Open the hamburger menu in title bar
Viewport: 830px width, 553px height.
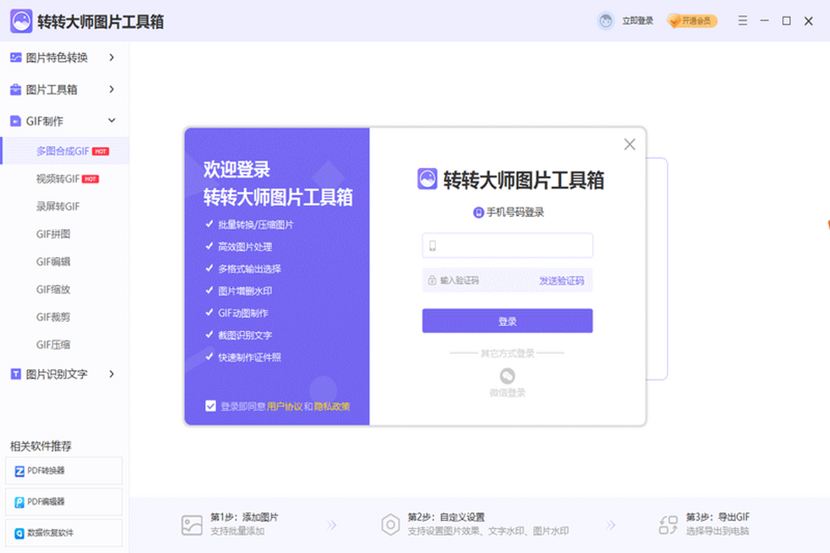pyautogui.click(x=742, y=21)
